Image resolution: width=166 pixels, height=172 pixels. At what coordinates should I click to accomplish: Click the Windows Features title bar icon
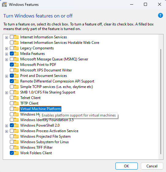coord(4,5)
